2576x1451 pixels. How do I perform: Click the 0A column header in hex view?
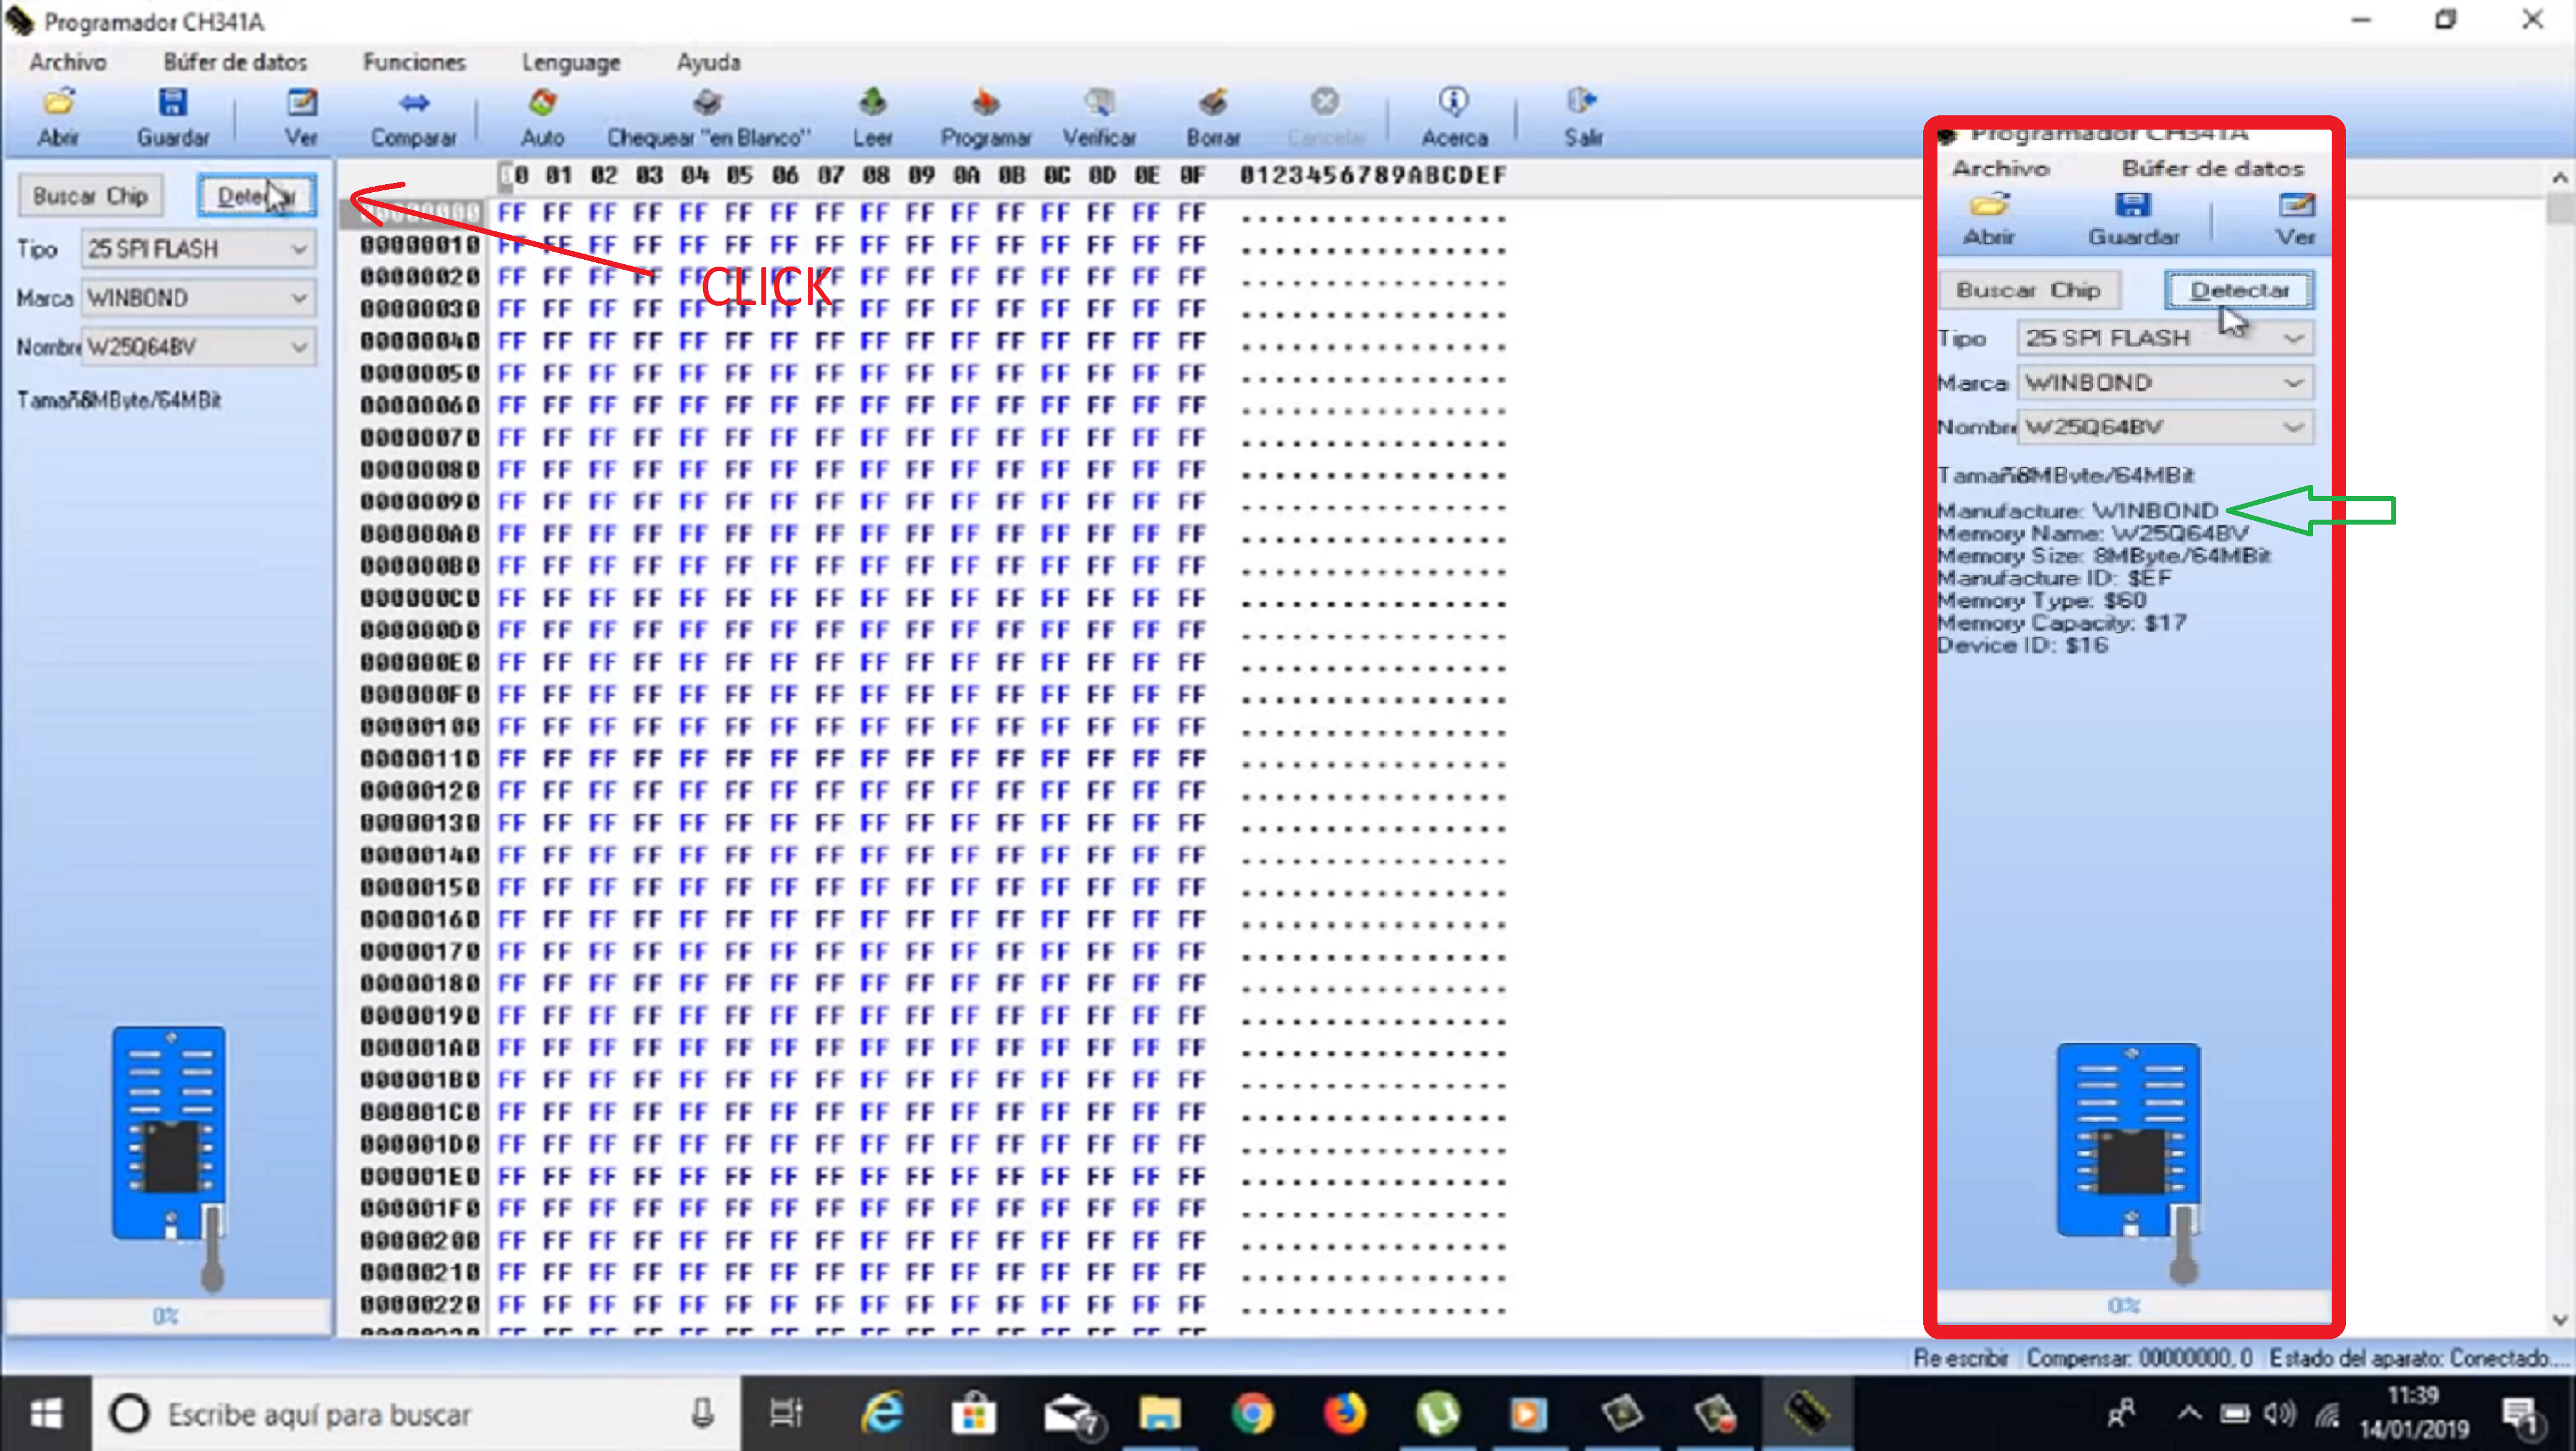click(x=966, y=176)
